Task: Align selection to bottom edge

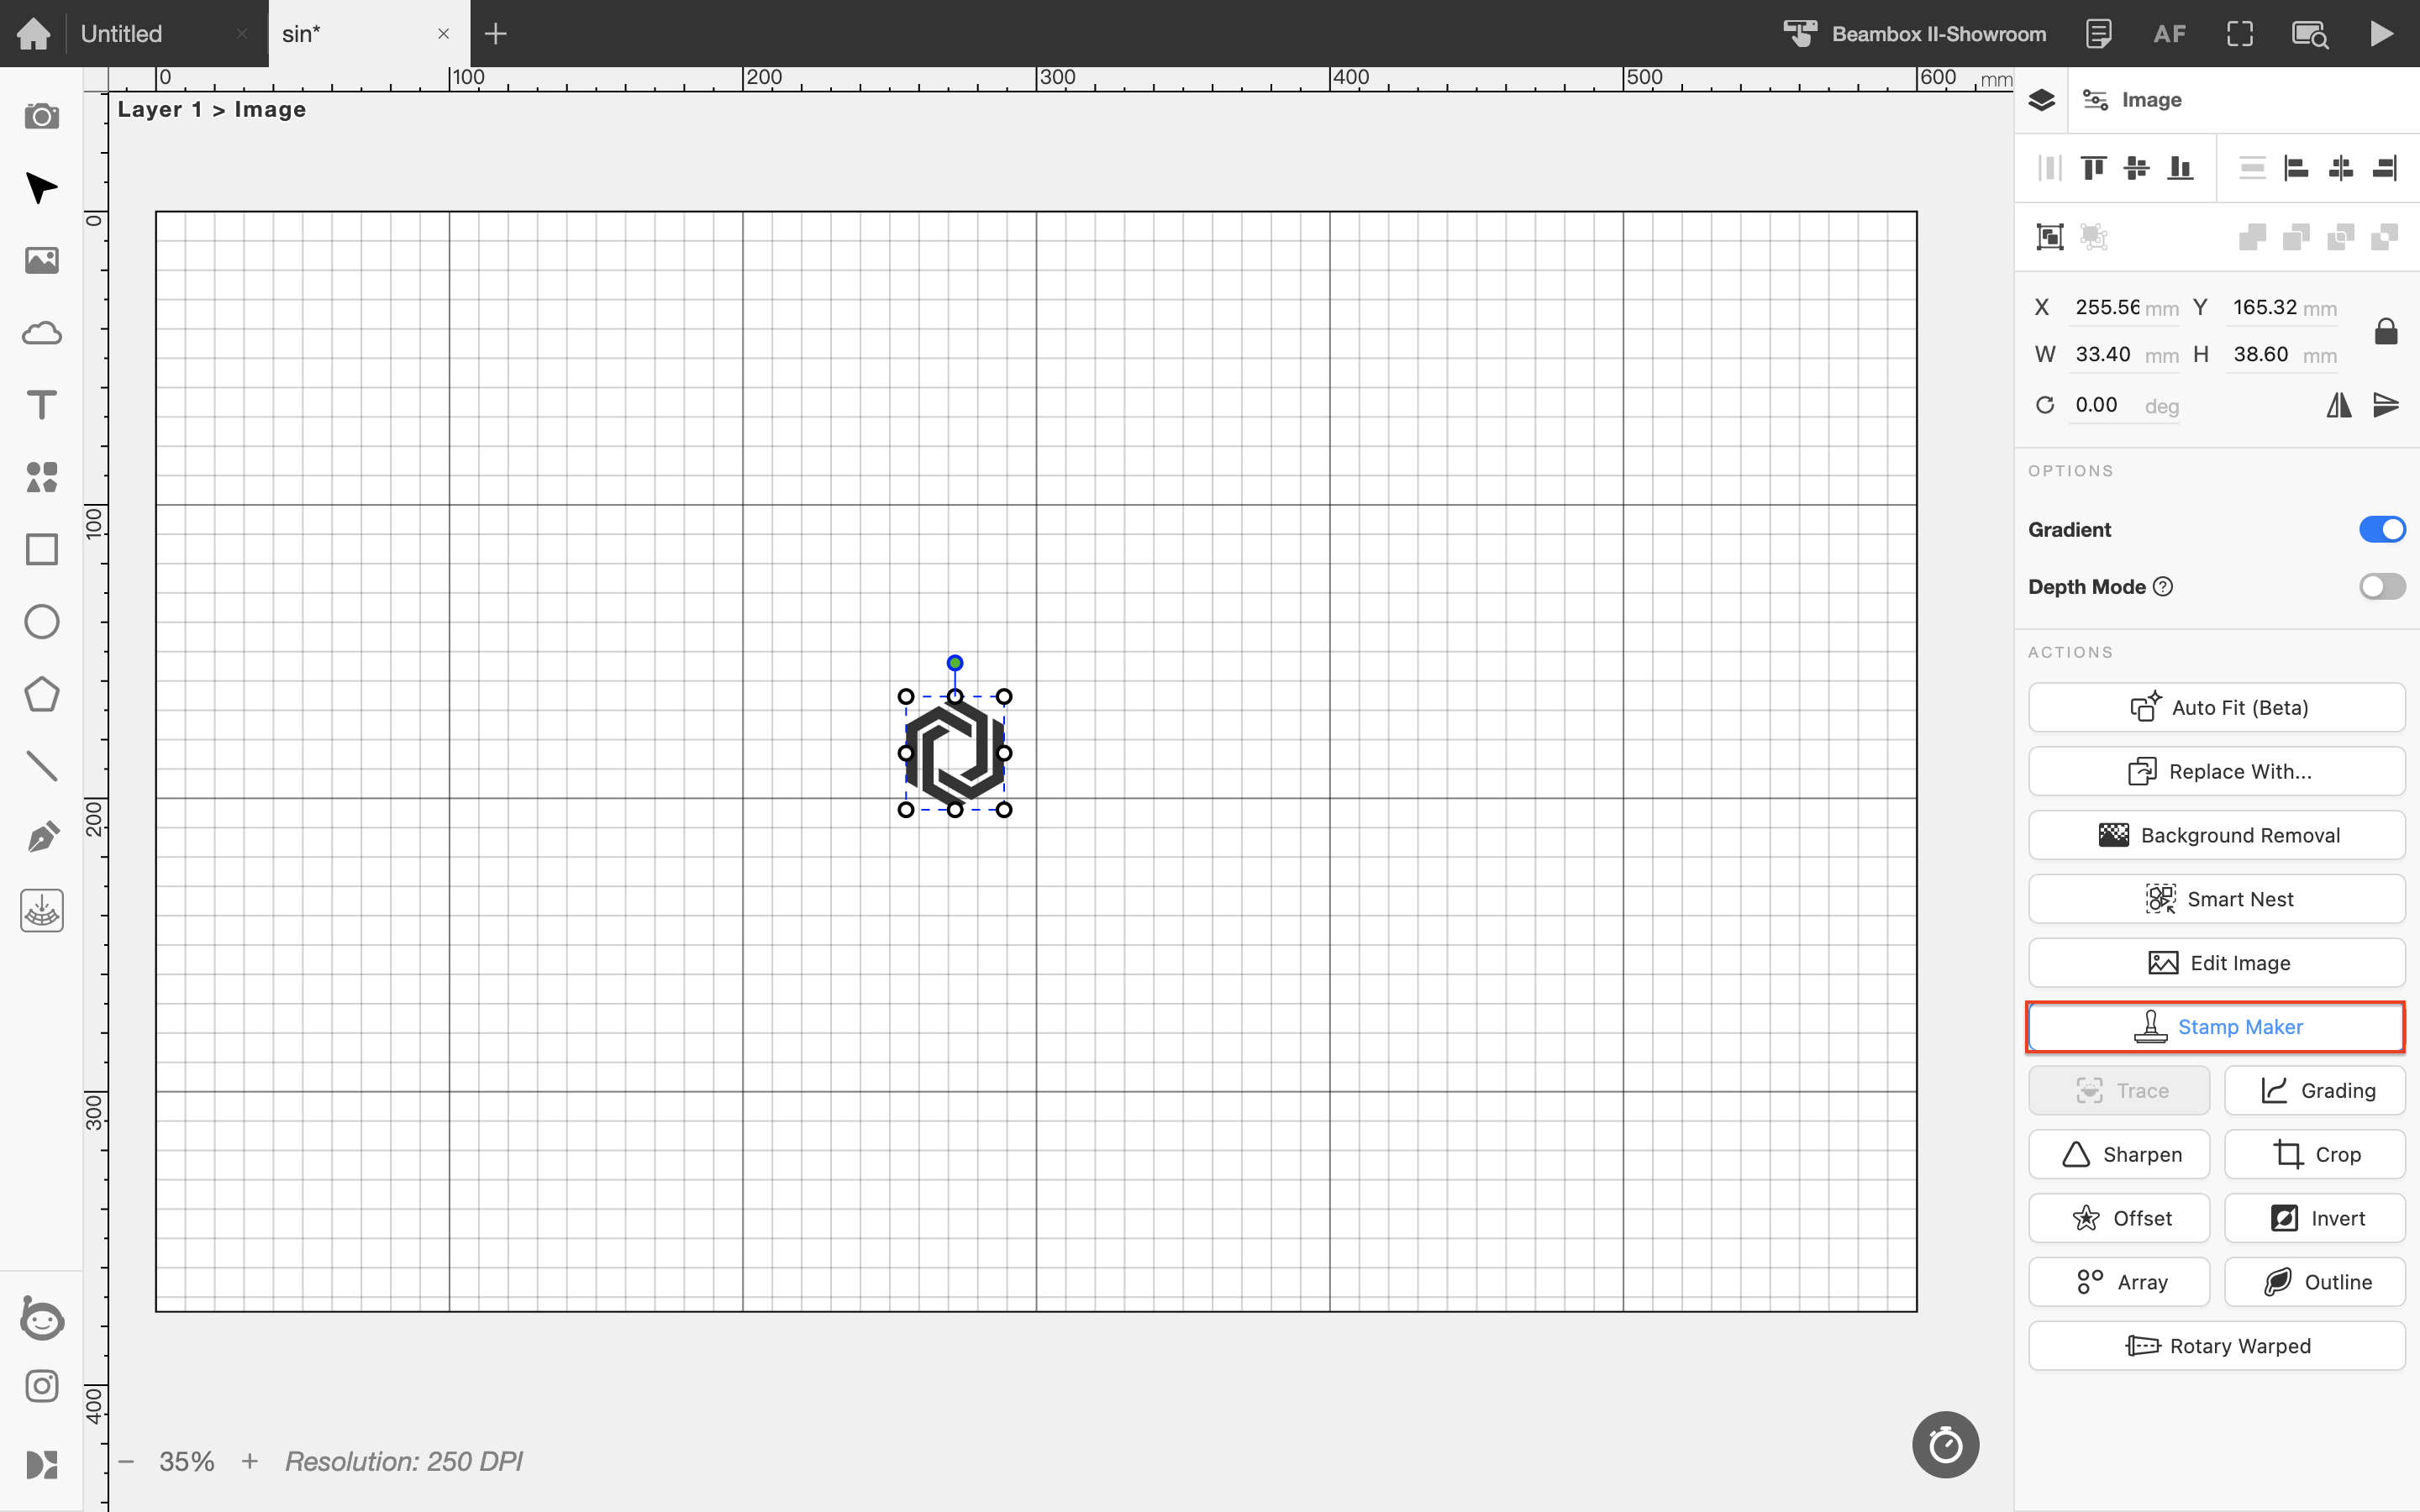Action: [x=2180, y=168]
